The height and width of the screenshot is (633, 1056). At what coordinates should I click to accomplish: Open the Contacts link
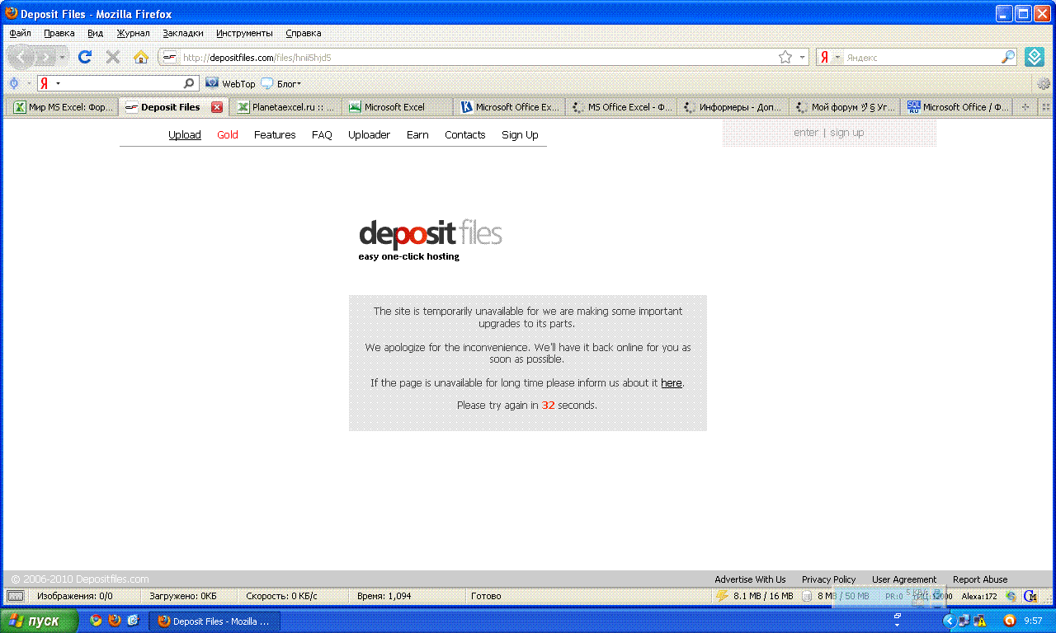(x=465, y=135)
